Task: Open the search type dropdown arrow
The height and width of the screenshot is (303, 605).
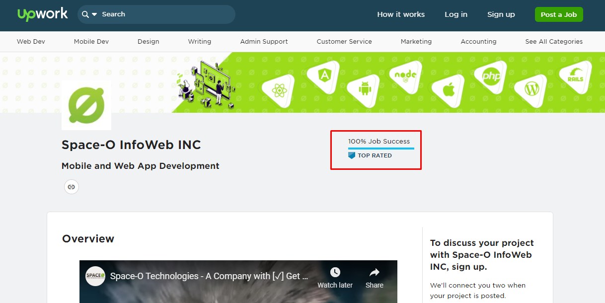Action: click(x=94, y=14)
